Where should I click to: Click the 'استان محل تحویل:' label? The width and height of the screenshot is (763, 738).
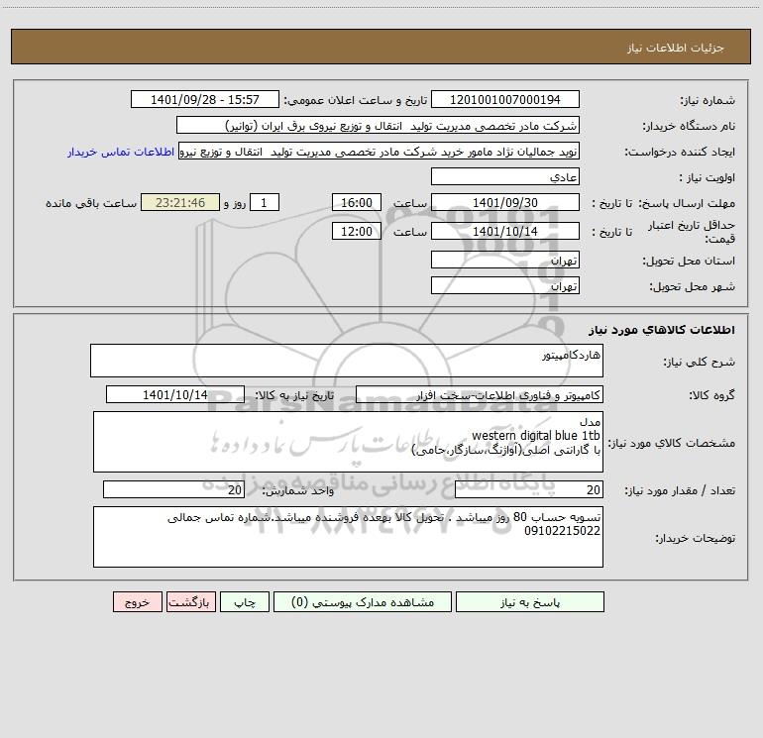coord(689,262)
